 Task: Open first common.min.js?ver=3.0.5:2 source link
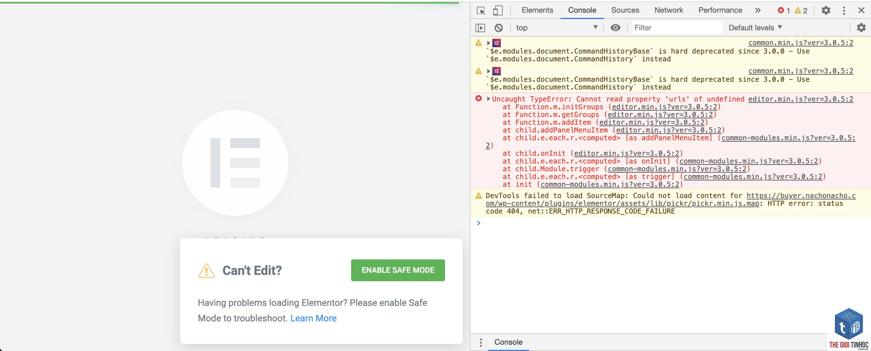(x=801, y=43)
